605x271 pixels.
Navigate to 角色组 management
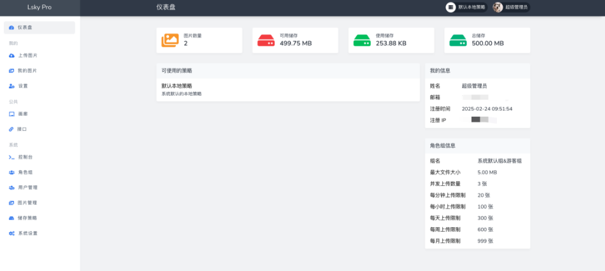[39, 173]
